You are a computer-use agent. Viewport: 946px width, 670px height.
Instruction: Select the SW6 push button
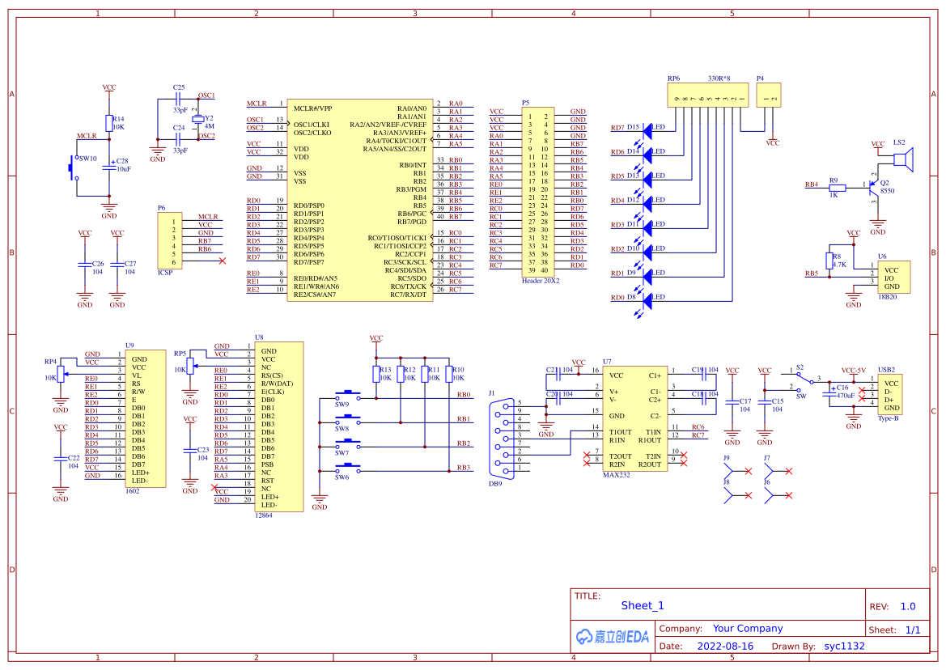tap(347, 468)
